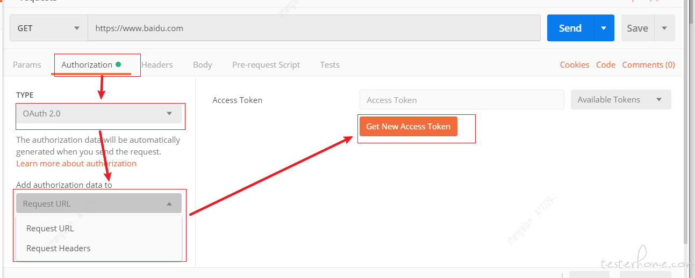This screenshot has width=695, height=278.
Task: Expand the Available Tokens dropdown
Action: (x=621, y=99)
